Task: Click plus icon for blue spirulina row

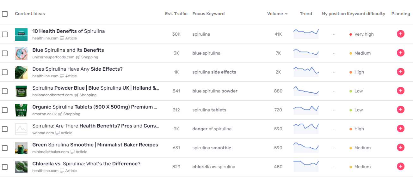Action: pos(401,53)
